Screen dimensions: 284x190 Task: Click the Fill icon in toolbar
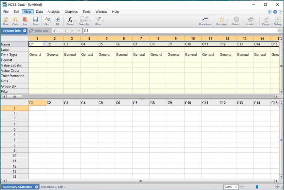58,21
